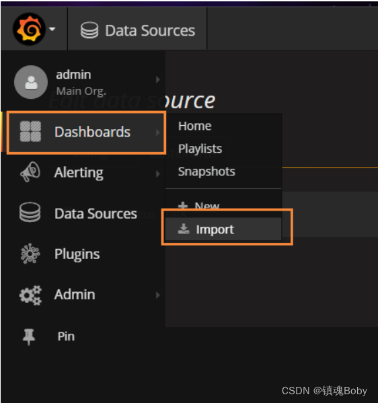Click the plus icon beside New
The image size is (378, 403).
[183, 205]
